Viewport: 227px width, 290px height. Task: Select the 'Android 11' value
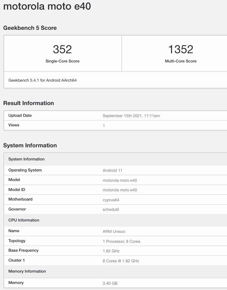pos(112,170)
